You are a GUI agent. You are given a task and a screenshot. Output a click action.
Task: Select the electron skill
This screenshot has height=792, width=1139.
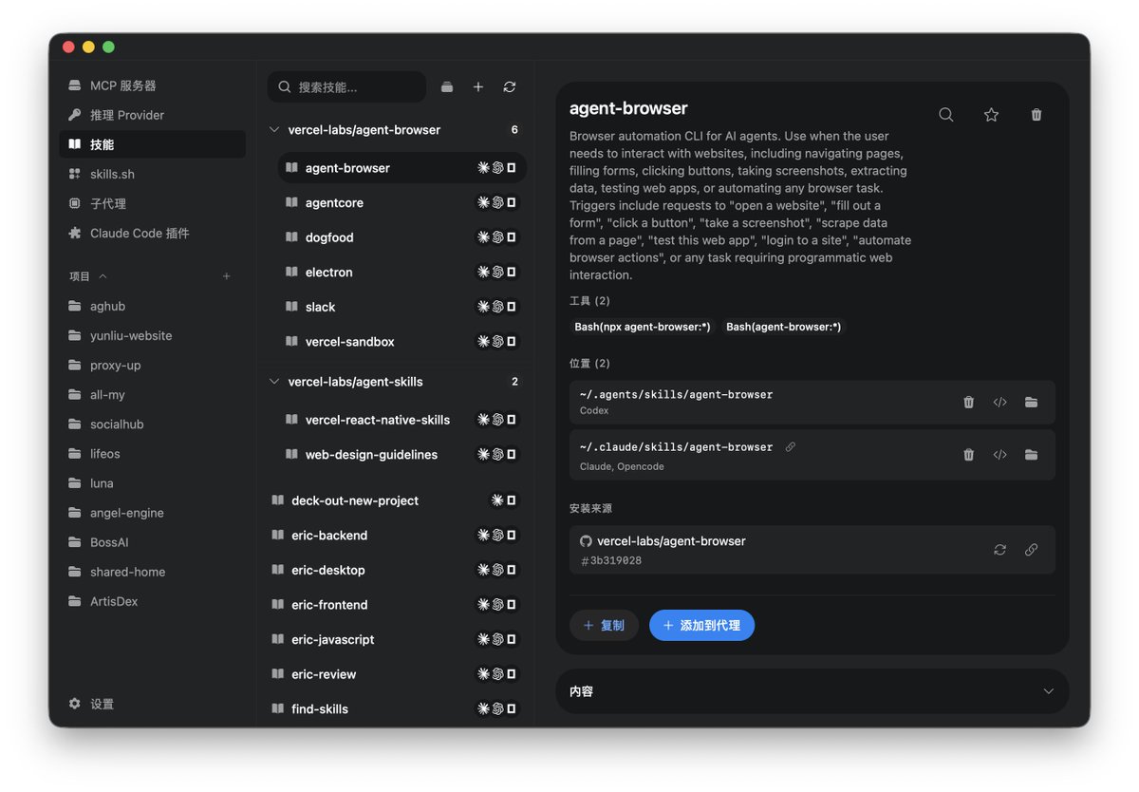(401, 272)
